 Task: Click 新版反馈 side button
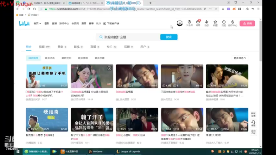(253, 115)
